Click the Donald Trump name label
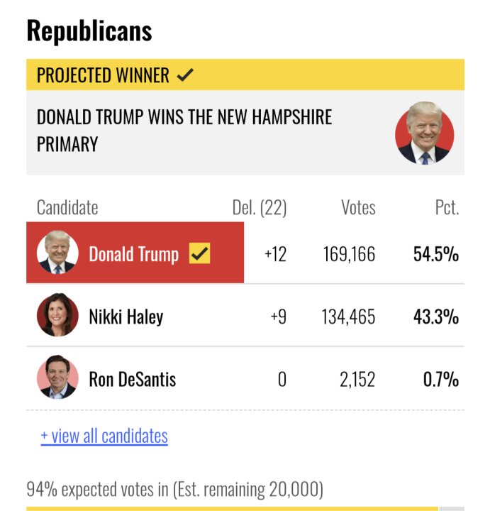Viewport: 490px width, 511px height. tap(134, 254)
